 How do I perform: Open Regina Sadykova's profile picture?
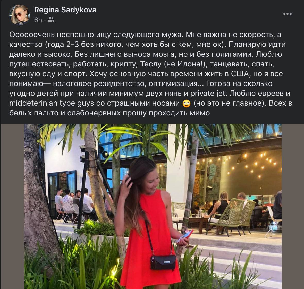click(x=19, y=15)
